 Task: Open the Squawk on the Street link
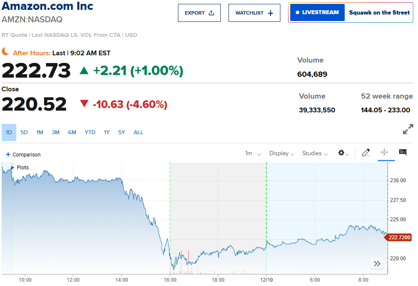pos(379,12)
